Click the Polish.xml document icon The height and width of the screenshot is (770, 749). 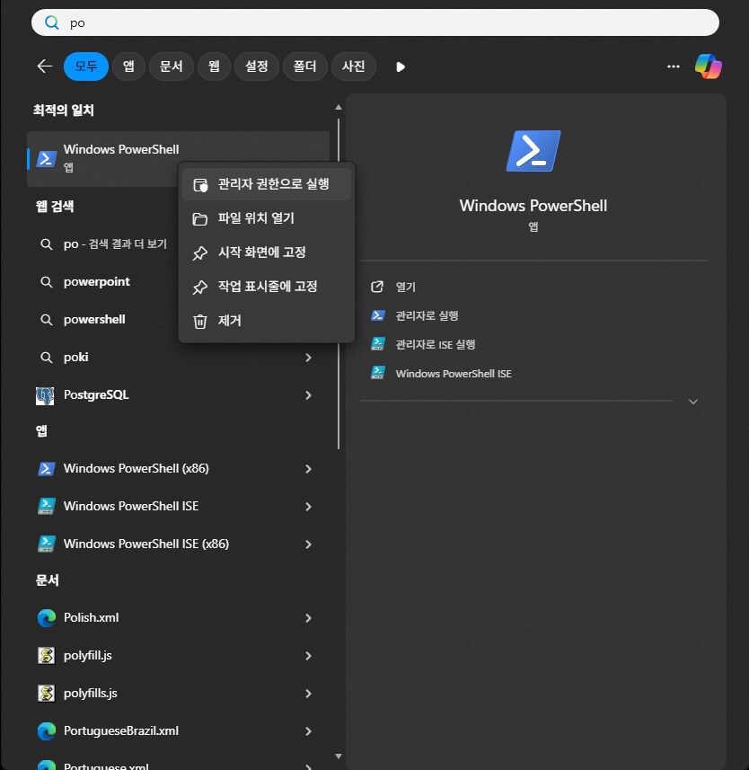point(46,617)
